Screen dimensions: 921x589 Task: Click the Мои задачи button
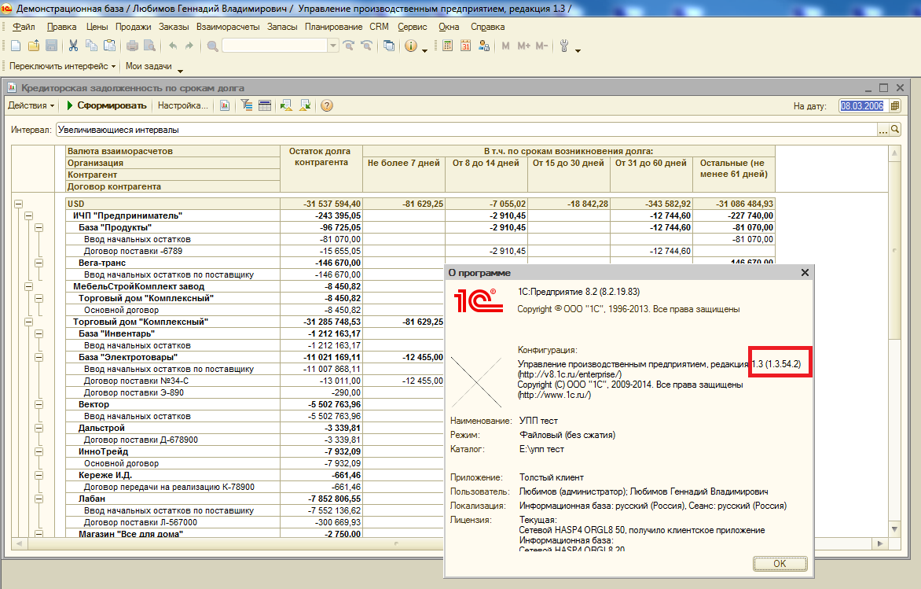tap(149, 66)
